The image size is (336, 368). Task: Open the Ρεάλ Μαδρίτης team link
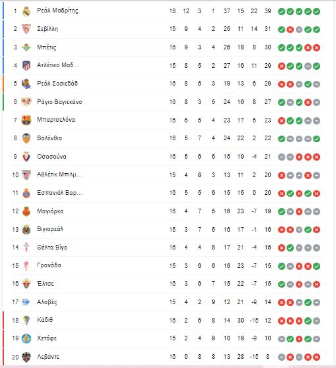point(57,11)
